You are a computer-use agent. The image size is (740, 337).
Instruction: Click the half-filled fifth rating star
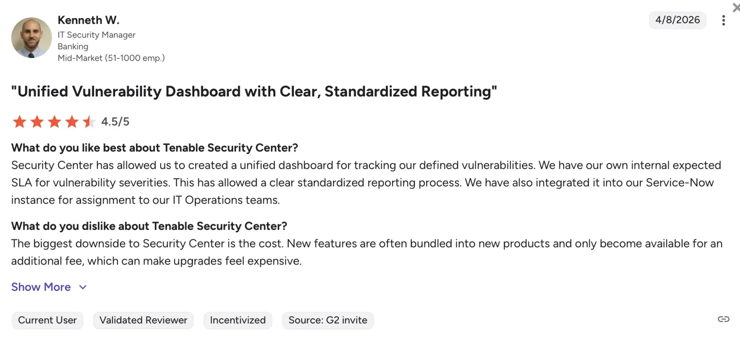(89, 122)
